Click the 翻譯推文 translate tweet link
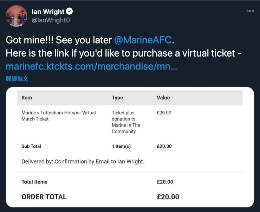 (x=17, y=78)
